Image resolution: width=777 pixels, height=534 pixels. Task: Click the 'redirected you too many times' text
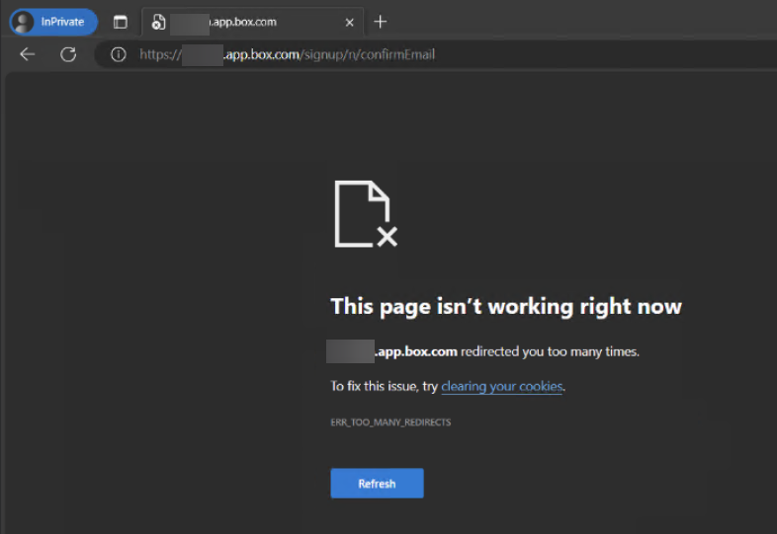click(550, 351)
